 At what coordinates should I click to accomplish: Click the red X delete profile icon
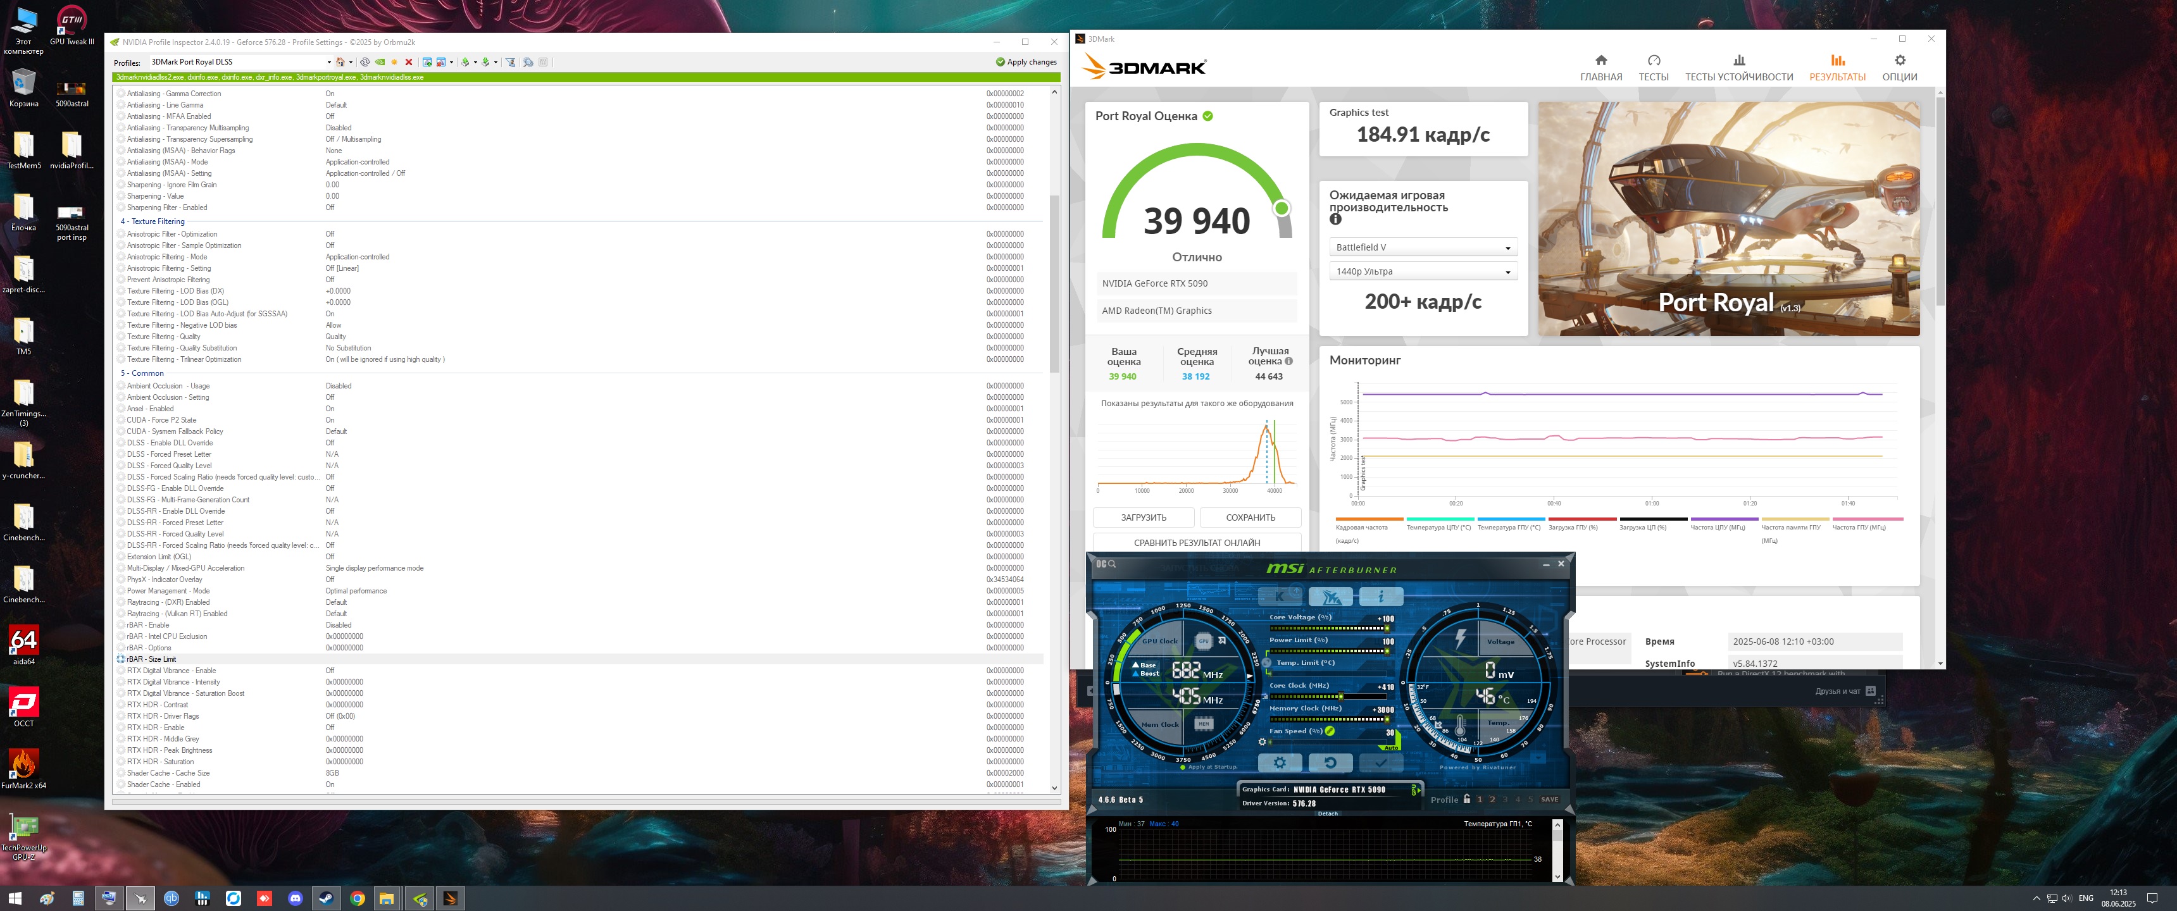pos(409,62)
